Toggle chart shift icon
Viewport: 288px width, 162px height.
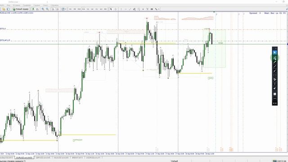pyautogui.click(x=57, y=9)
